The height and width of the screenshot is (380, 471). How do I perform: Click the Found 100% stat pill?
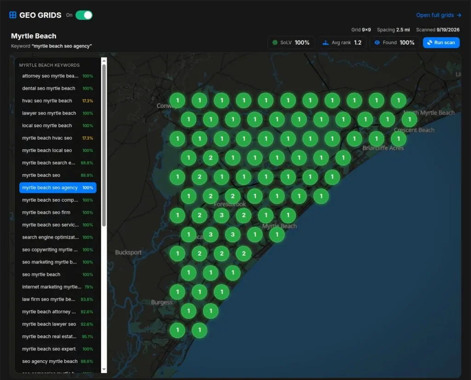(x=394, y=42)
